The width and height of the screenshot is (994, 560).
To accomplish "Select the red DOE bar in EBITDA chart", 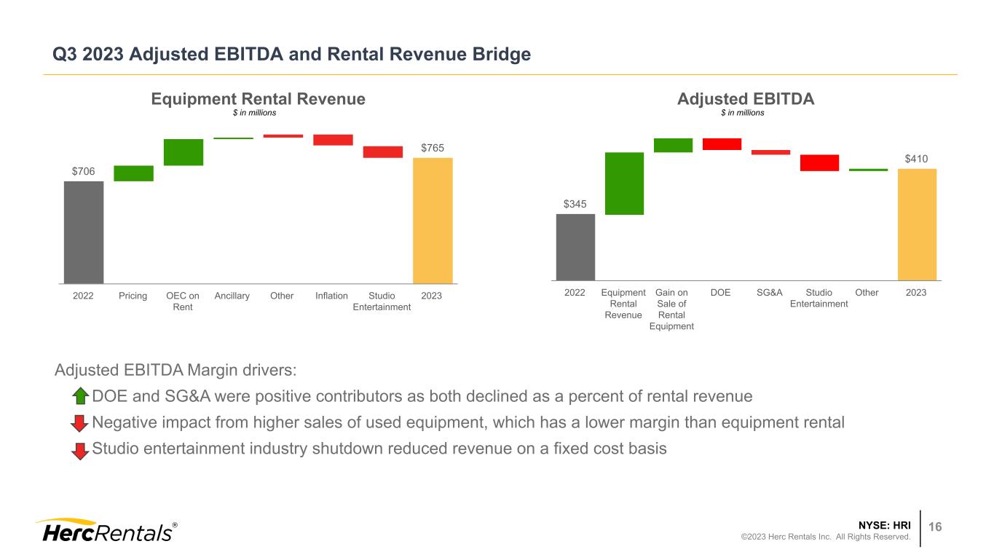I will 722,144.
